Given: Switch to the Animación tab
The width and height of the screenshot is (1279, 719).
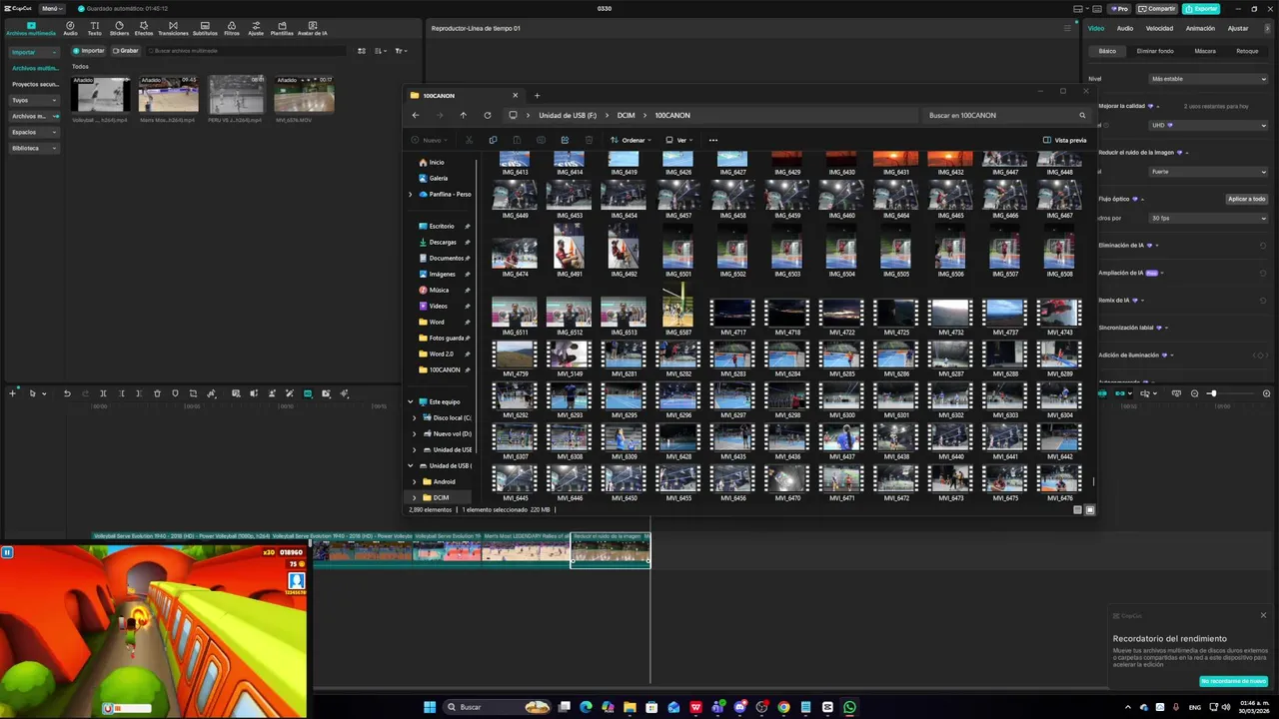Looking at the screenshot, I should pos(1200,28).
